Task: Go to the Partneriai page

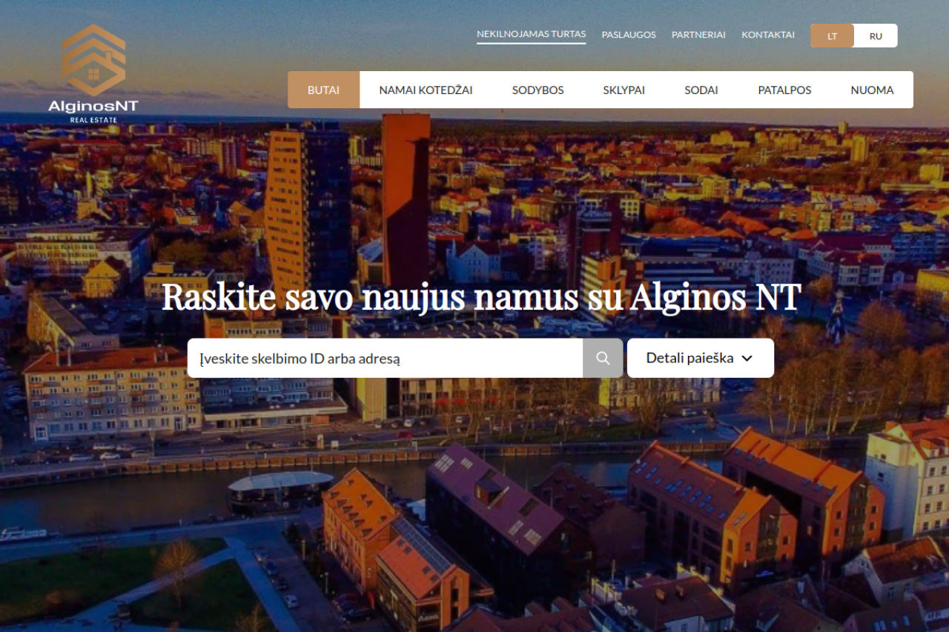Action: pyautogui.click(x=698, y=35)
